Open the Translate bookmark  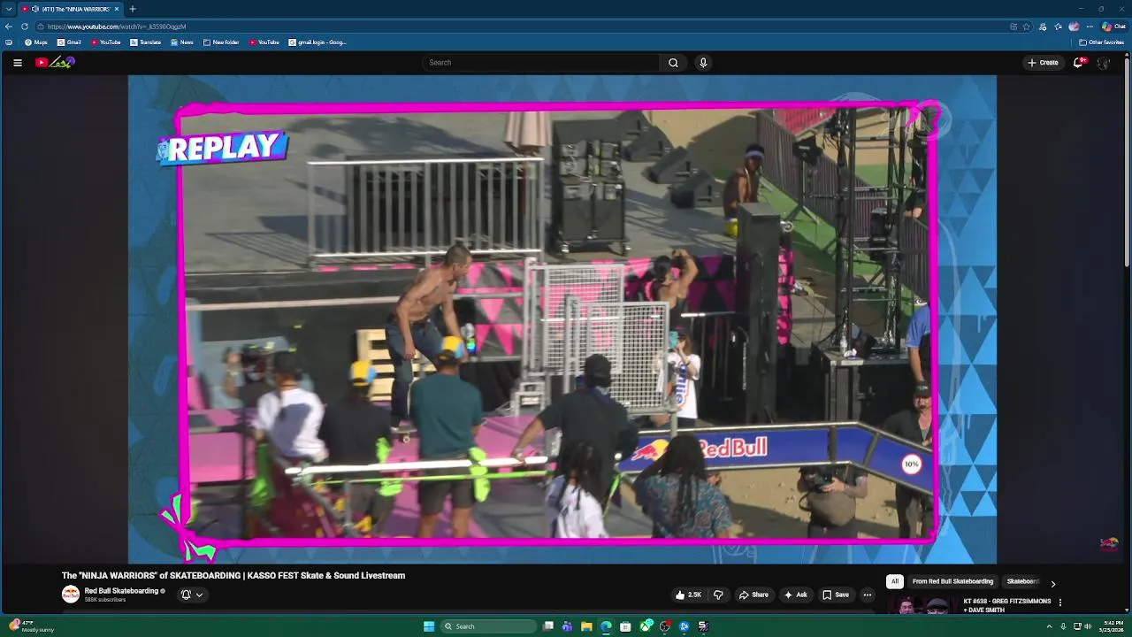[146, 42]
